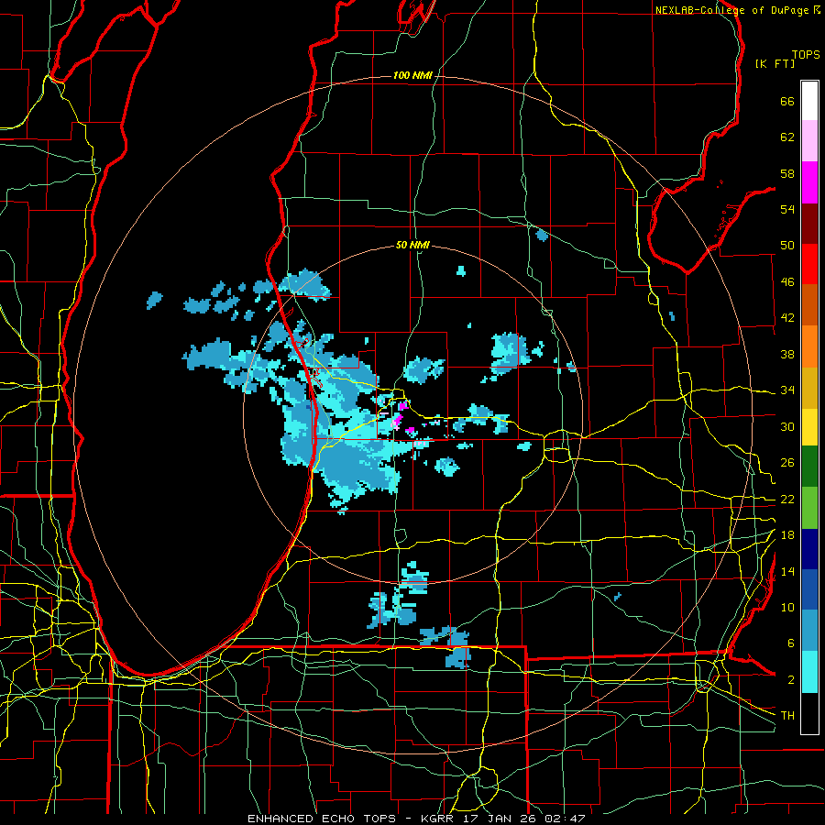This screenshot has width=825, height=825.
Task: Click the lighter orange legend swatch
Action: (809, 346)
